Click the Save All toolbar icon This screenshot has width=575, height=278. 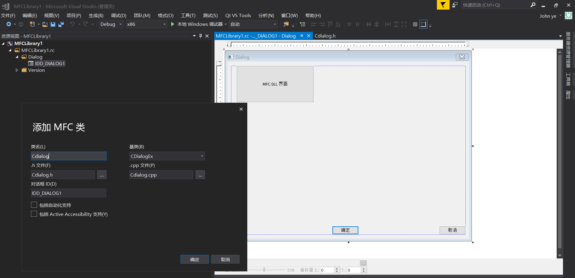point(61,24)
